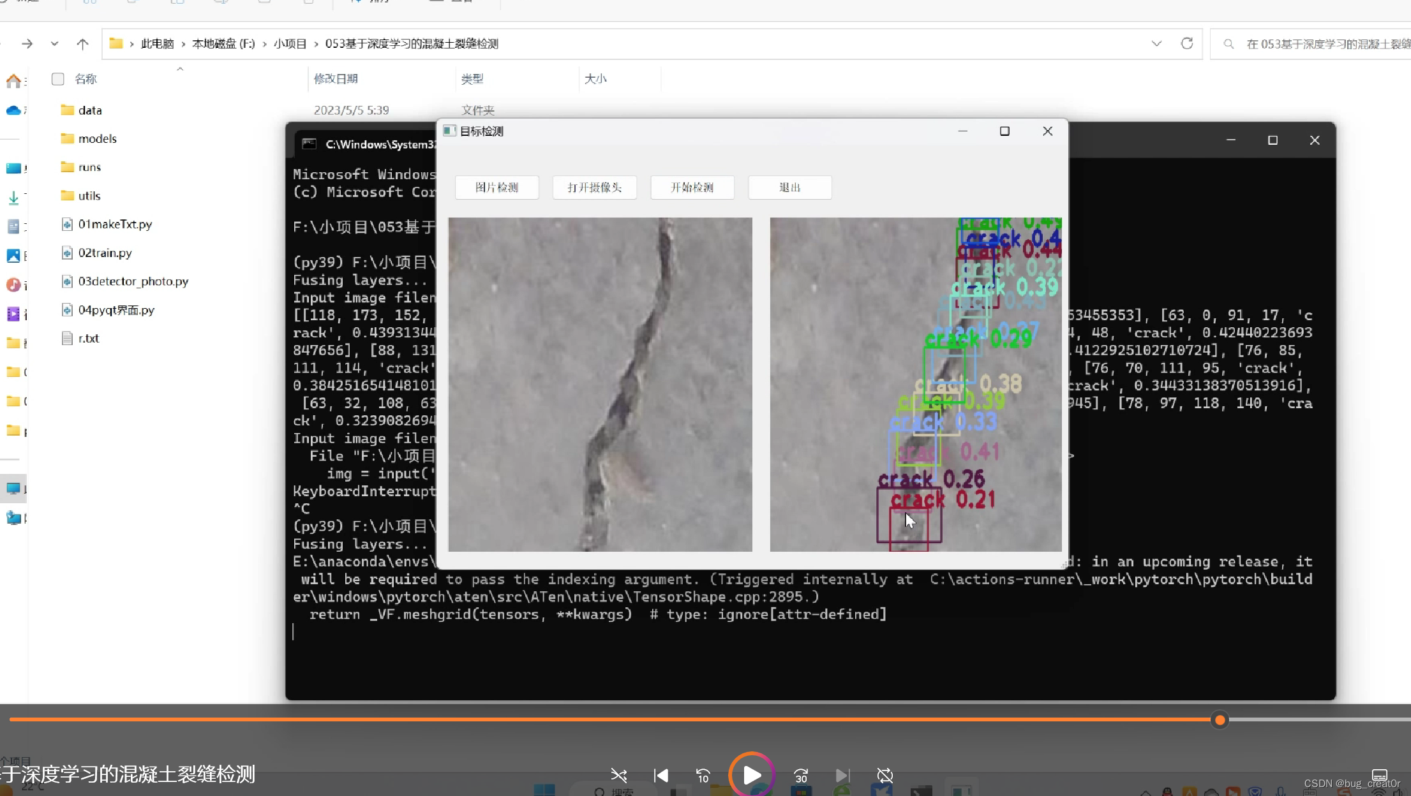Click the 图片检测 button

click(496, 188)
